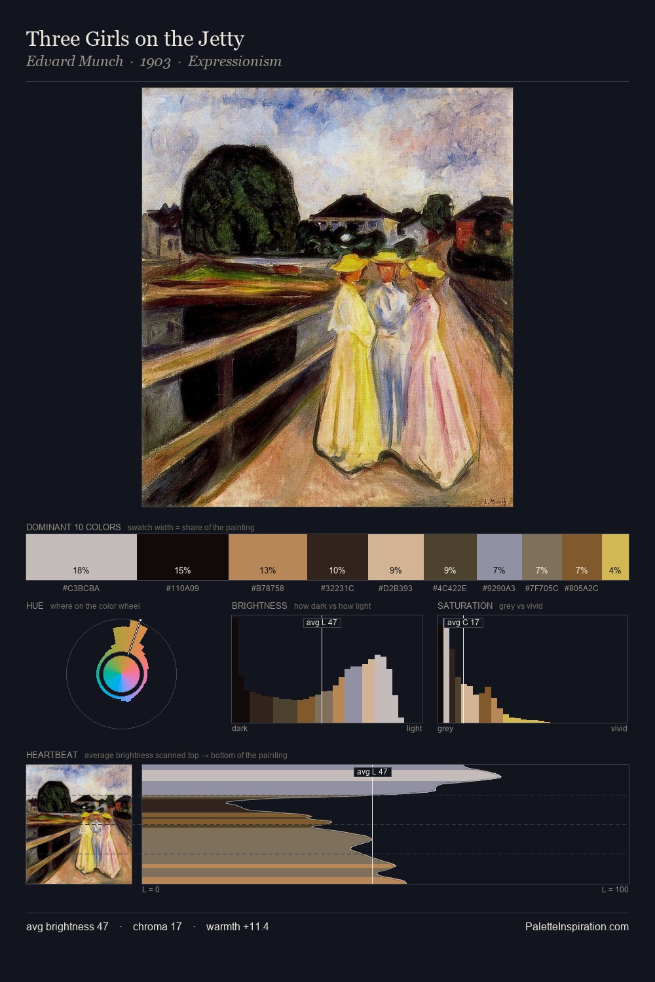
Task: Click the hex code #110A09
Action: click(183, 588)
